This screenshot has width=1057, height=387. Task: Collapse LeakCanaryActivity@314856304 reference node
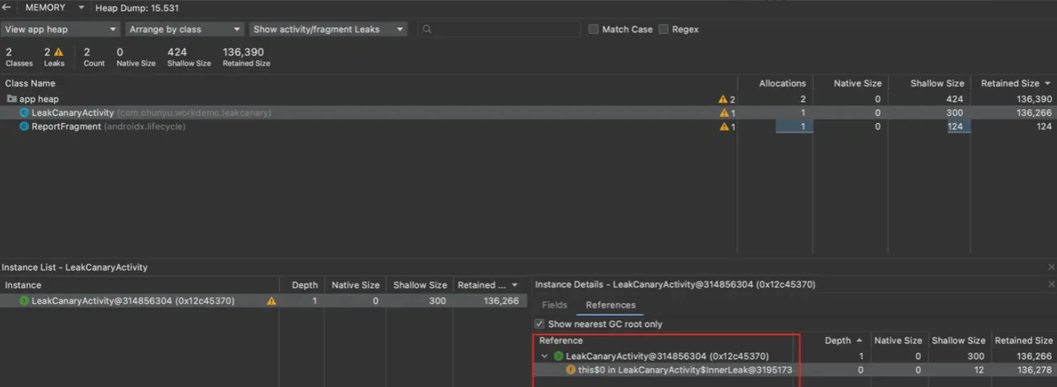[545, 356]
